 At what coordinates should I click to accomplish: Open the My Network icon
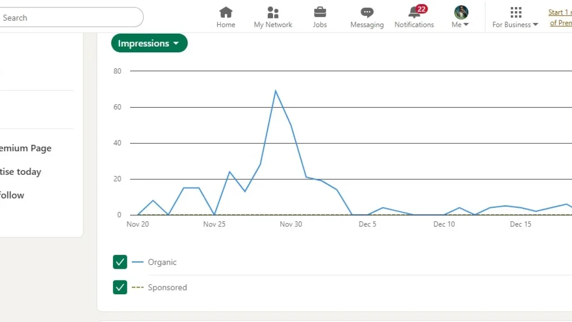point(273,12)
